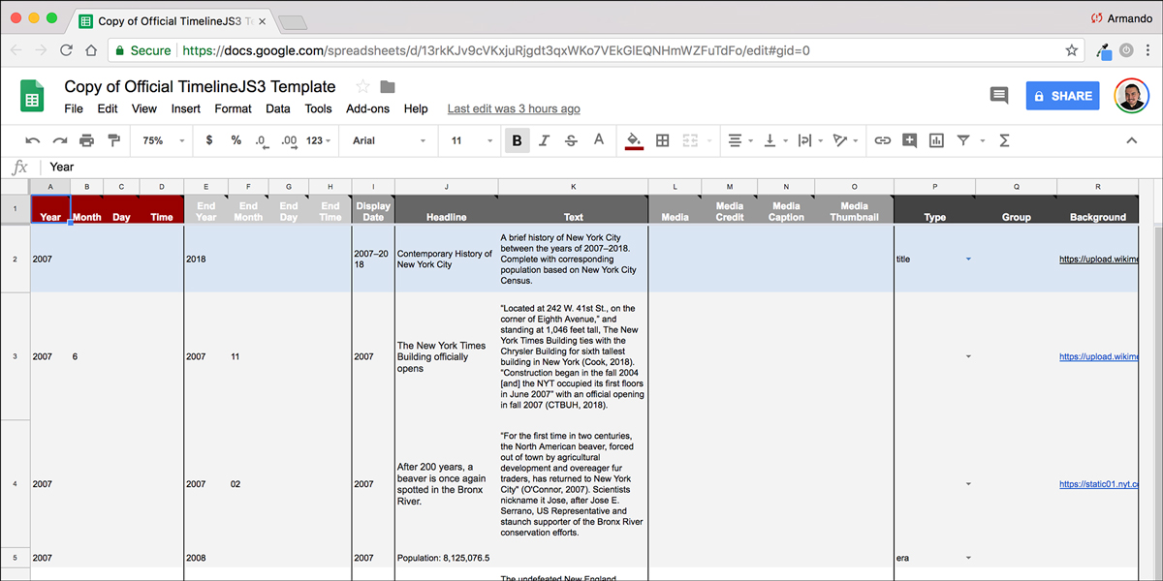1163x581 pixels.
Task: Insert a link using the chain icon
Action: point(882,140)
